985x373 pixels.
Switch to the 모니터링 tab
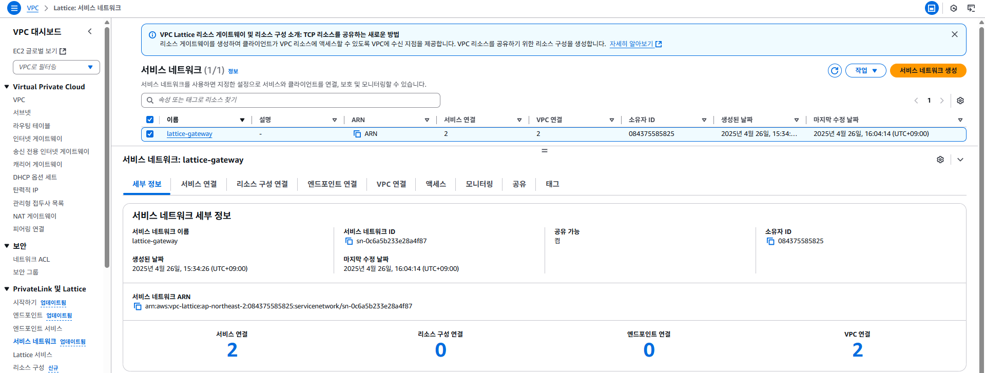[479, 184]
